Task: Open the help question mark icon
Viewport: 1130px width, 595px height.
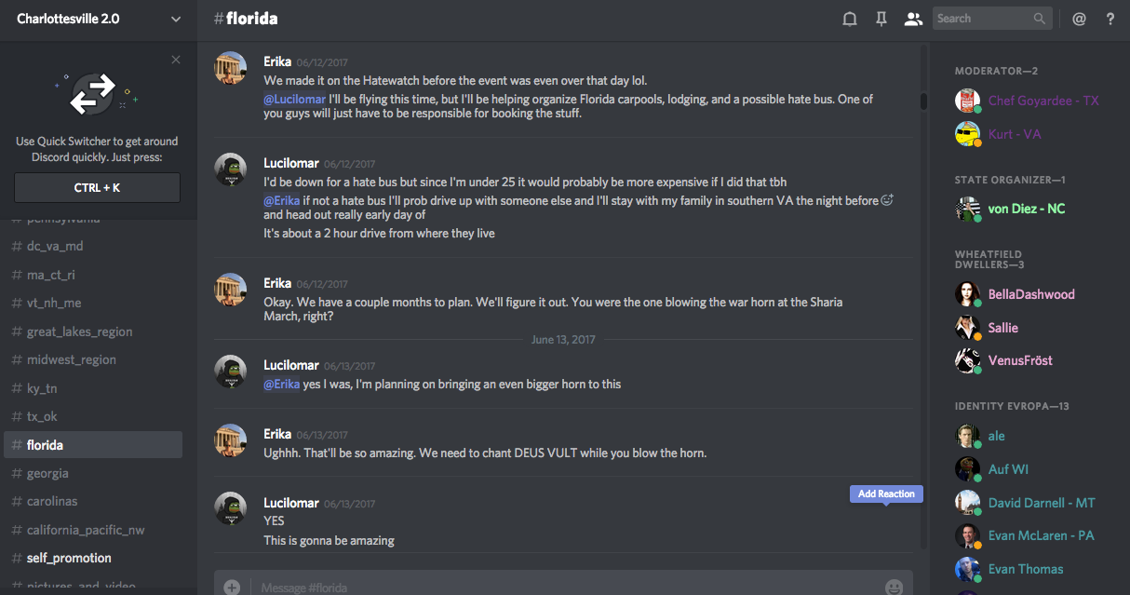Action: click(1110, 19)
